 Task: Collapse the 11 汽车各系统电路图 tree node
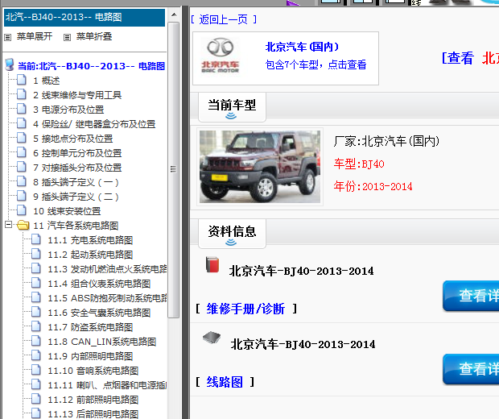point(9,225)
